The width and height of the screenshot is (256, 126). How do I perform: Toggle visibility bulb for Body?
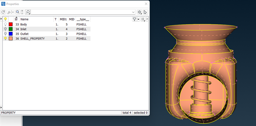[x=5, y=25]
